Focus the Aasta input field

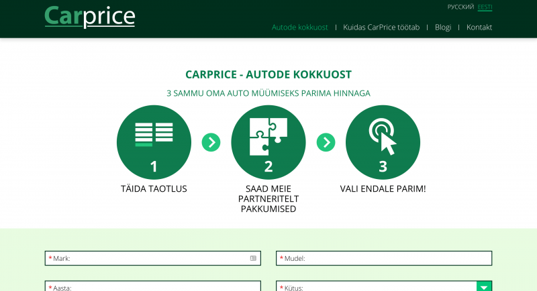(x=153, y=286)
